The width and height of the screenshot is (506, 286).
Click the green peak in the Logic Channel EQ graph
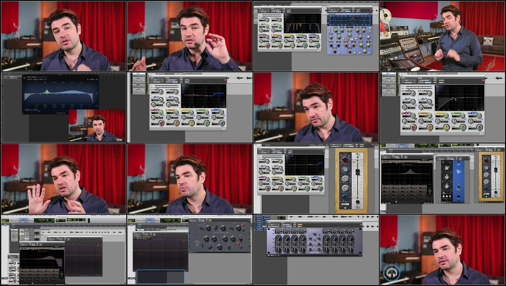pyautogui.click(x=47, y=92)
